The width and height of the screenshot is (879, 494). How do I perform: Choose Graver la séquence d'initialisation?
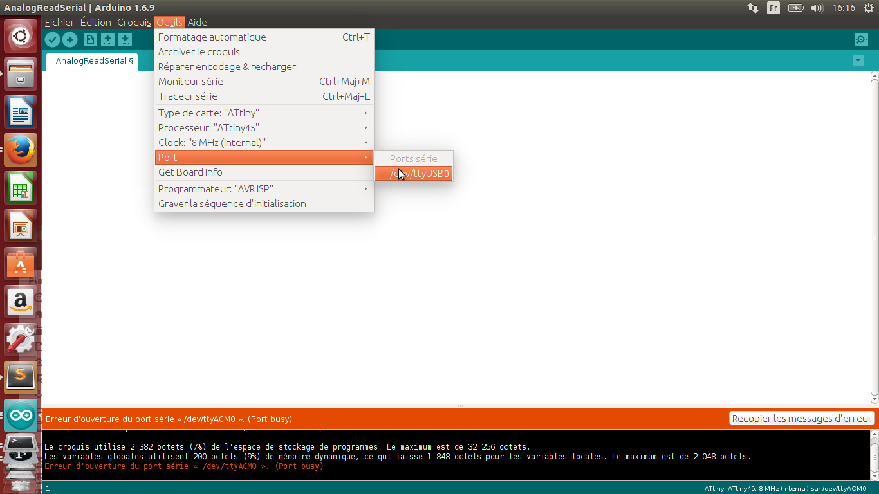click(x=264, y=203)
